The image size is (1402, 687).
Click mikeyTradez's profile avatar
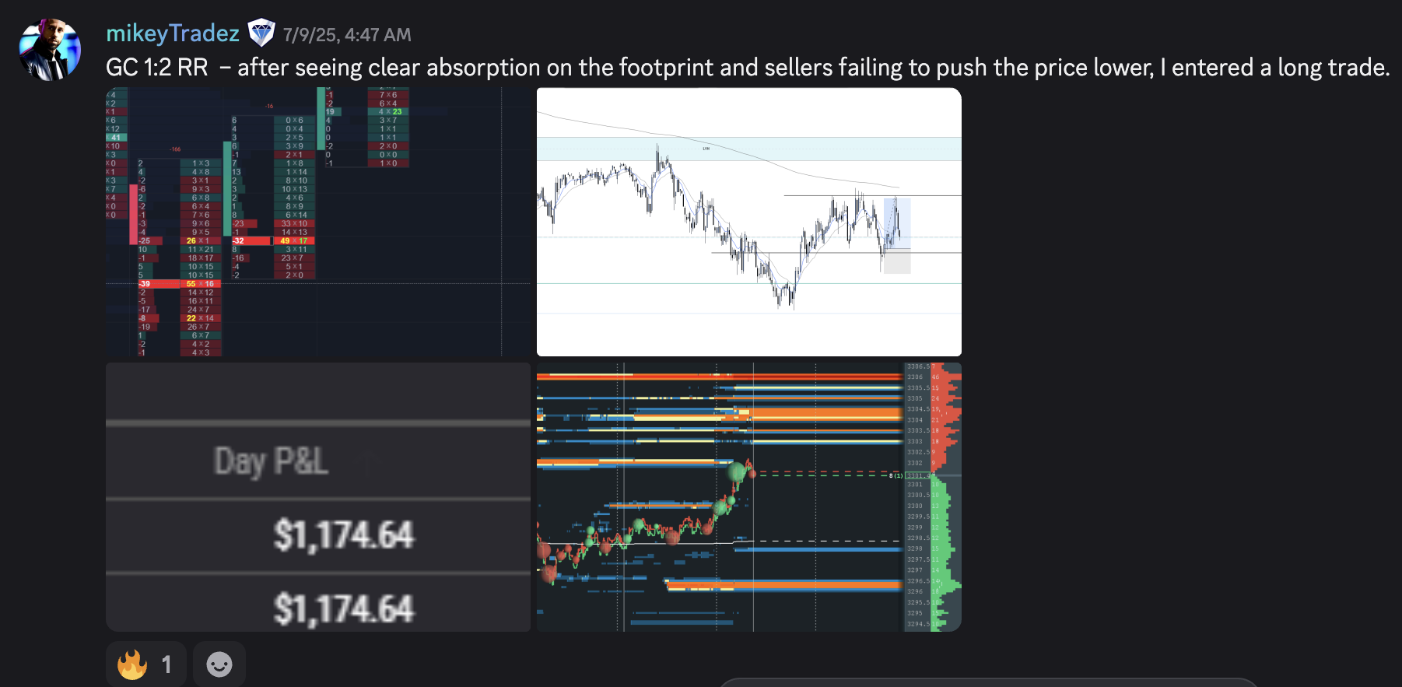(50, 51)
